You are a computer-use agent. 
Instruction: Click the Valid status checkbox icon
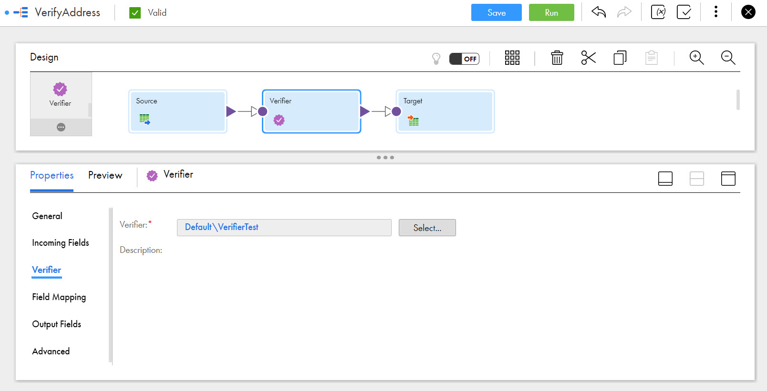point(135,13)
